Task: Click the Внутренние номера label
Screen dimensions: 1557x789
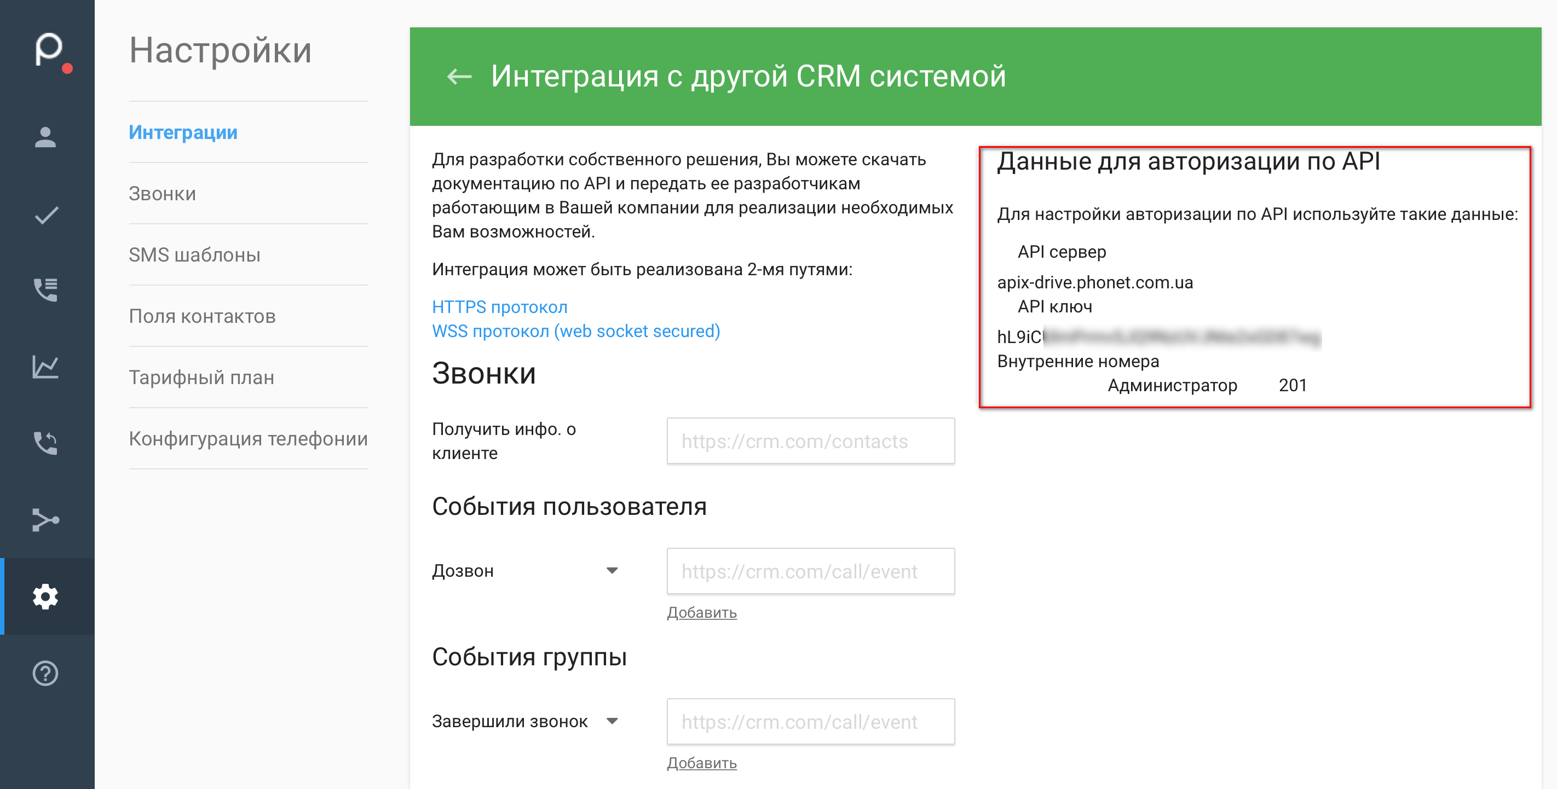Action: 1079,361
